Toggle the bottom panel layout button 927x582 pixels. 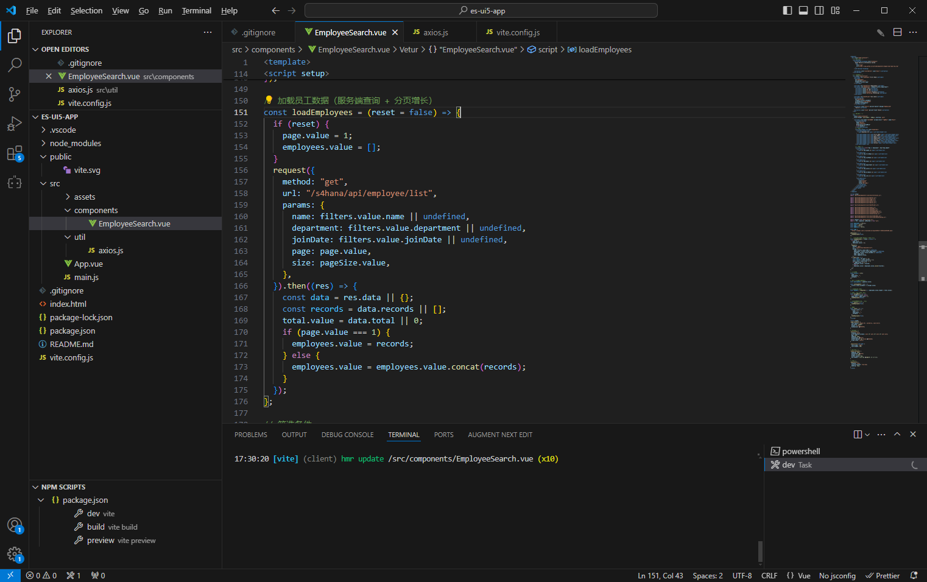pyautogui.click(x=803, y=10)
